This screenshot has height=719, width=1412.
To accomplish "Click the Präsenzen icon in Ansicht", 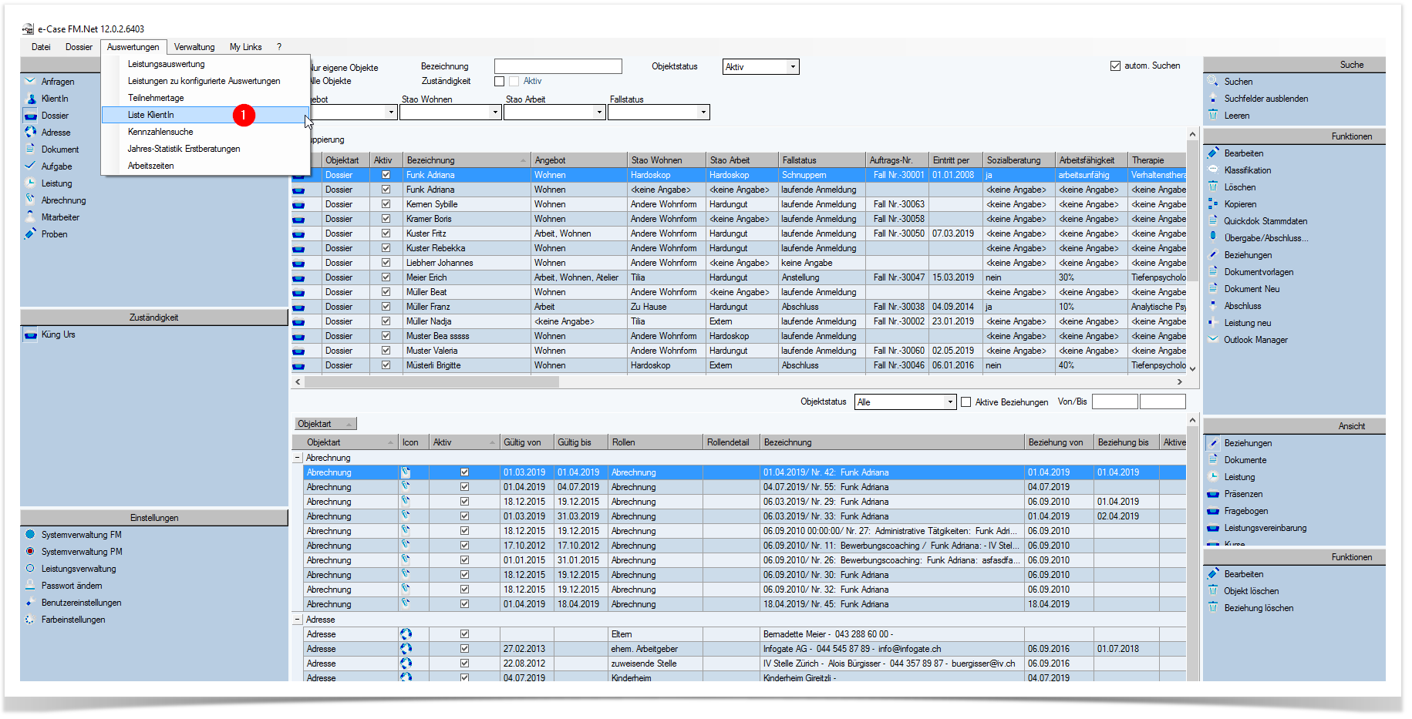I will coord(1213,493).
